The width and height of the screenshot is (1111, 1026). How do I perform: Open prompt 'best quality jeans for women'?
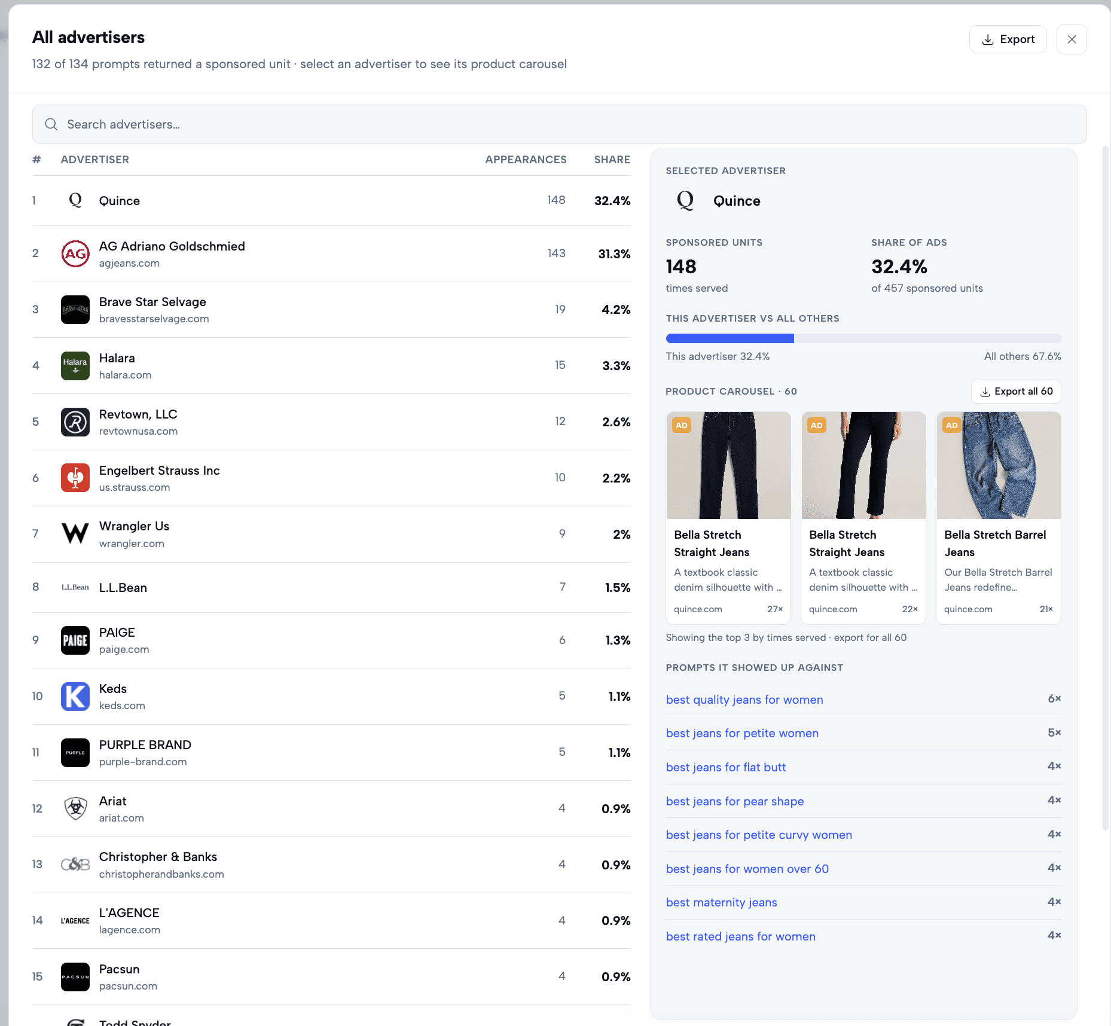pyautogui.click(x=744, y=700)
